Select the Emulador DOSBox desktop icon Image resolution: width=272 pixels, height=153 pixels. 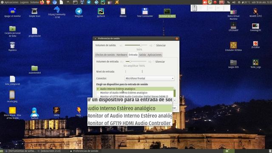(x=233, y=46)
